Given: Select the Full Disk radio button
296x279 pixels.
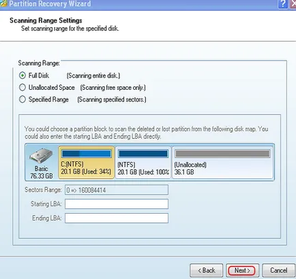Looking at the screenshot, I should pyautogui.click(x=23, y=76).
